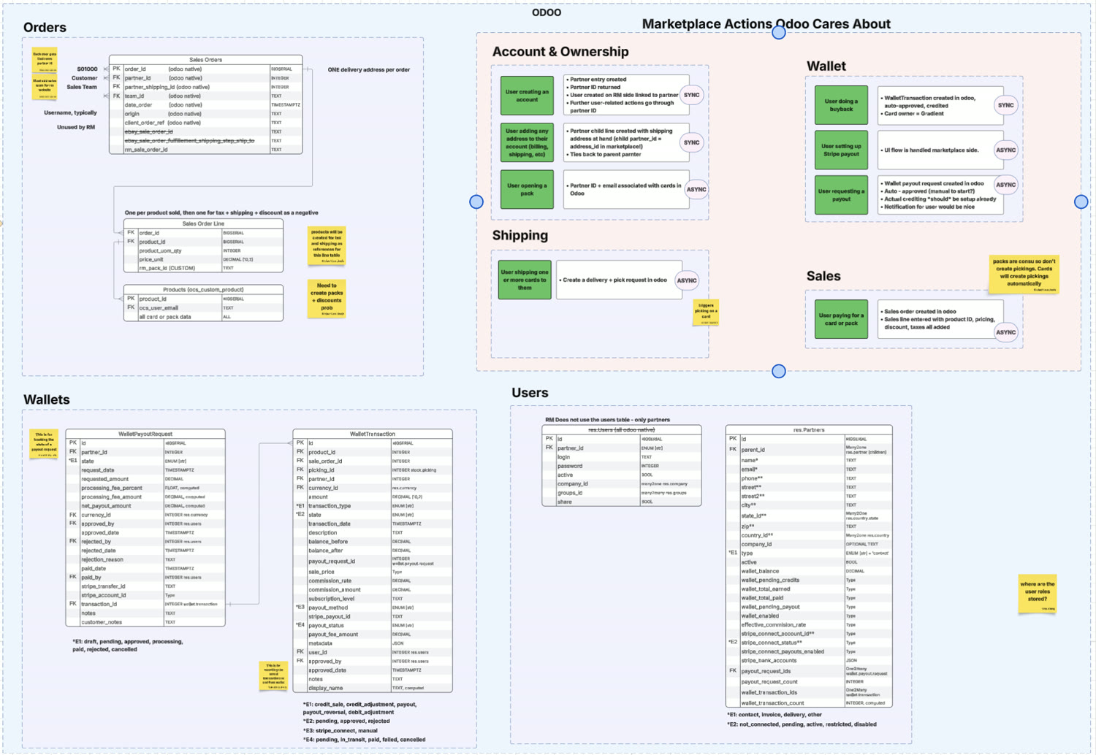Click the 'Orders' section heading

click(45, 28)
